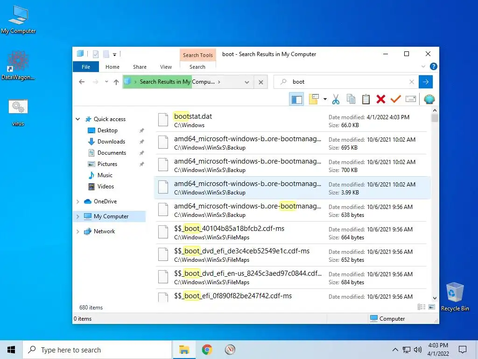Image resolution: width=478 pixels, height=359 pixels.
Task: Select Desktop in Quick access
Action: (x=107, y=130)
